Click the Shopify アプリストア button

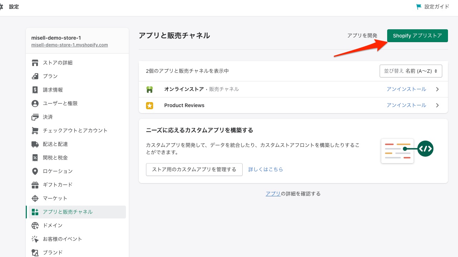(x=417, y=36)
